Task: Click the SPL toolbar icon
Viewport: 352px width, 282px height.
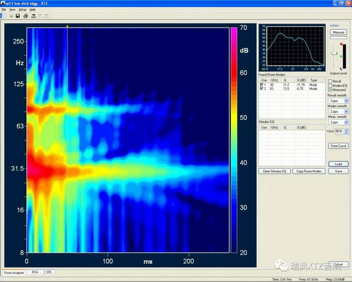Action: click(46, 15)
